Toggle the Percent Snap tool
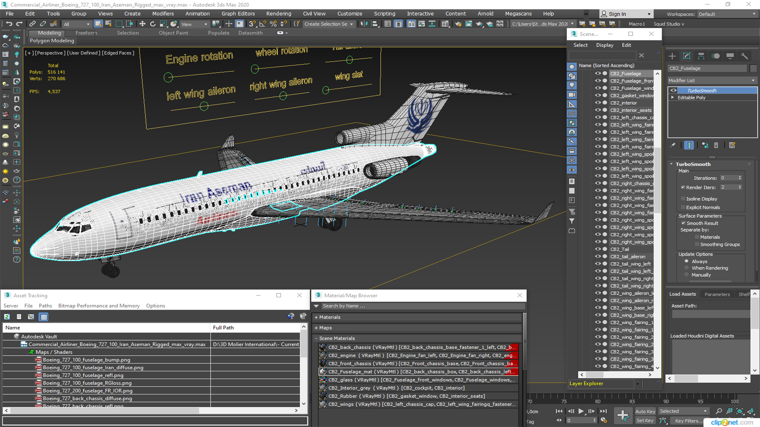Screen dimensions: 760x427 (273, 24)
